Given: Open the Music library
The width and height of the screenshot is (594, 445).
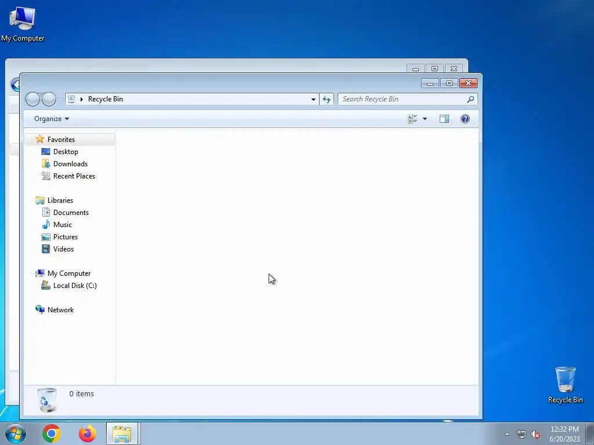Looking at the screenshot, I should click(62, 225).
